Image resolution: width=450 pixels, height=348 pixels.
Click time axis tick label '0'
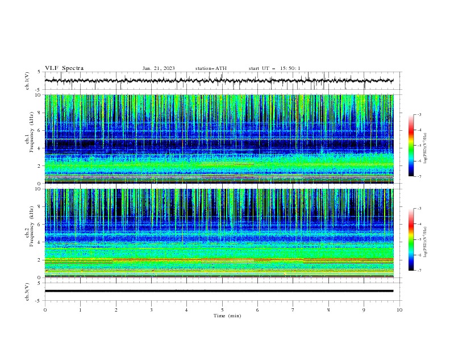tap(45, 310)
